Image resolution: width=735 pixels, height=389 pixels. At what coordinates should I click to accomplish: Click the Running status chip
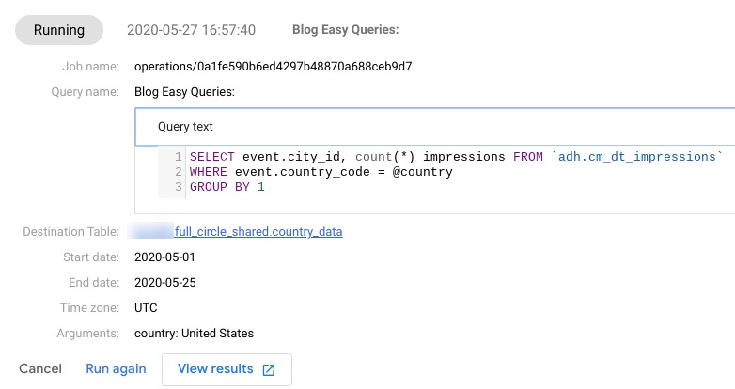click(59, 30)
